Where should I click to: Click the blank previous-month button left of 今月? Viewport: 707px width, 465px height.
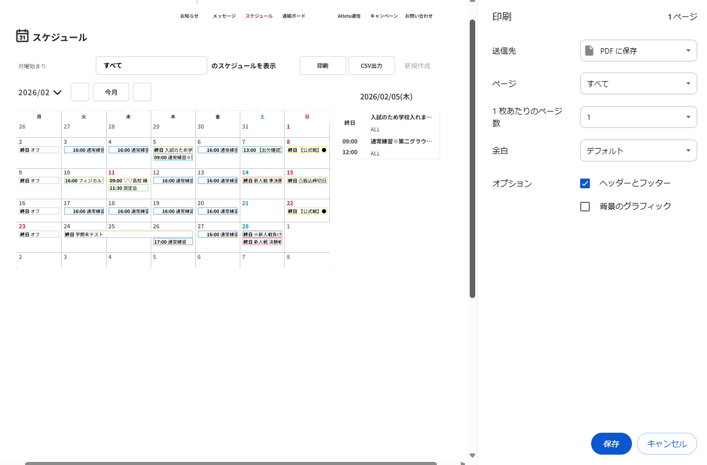80,92
